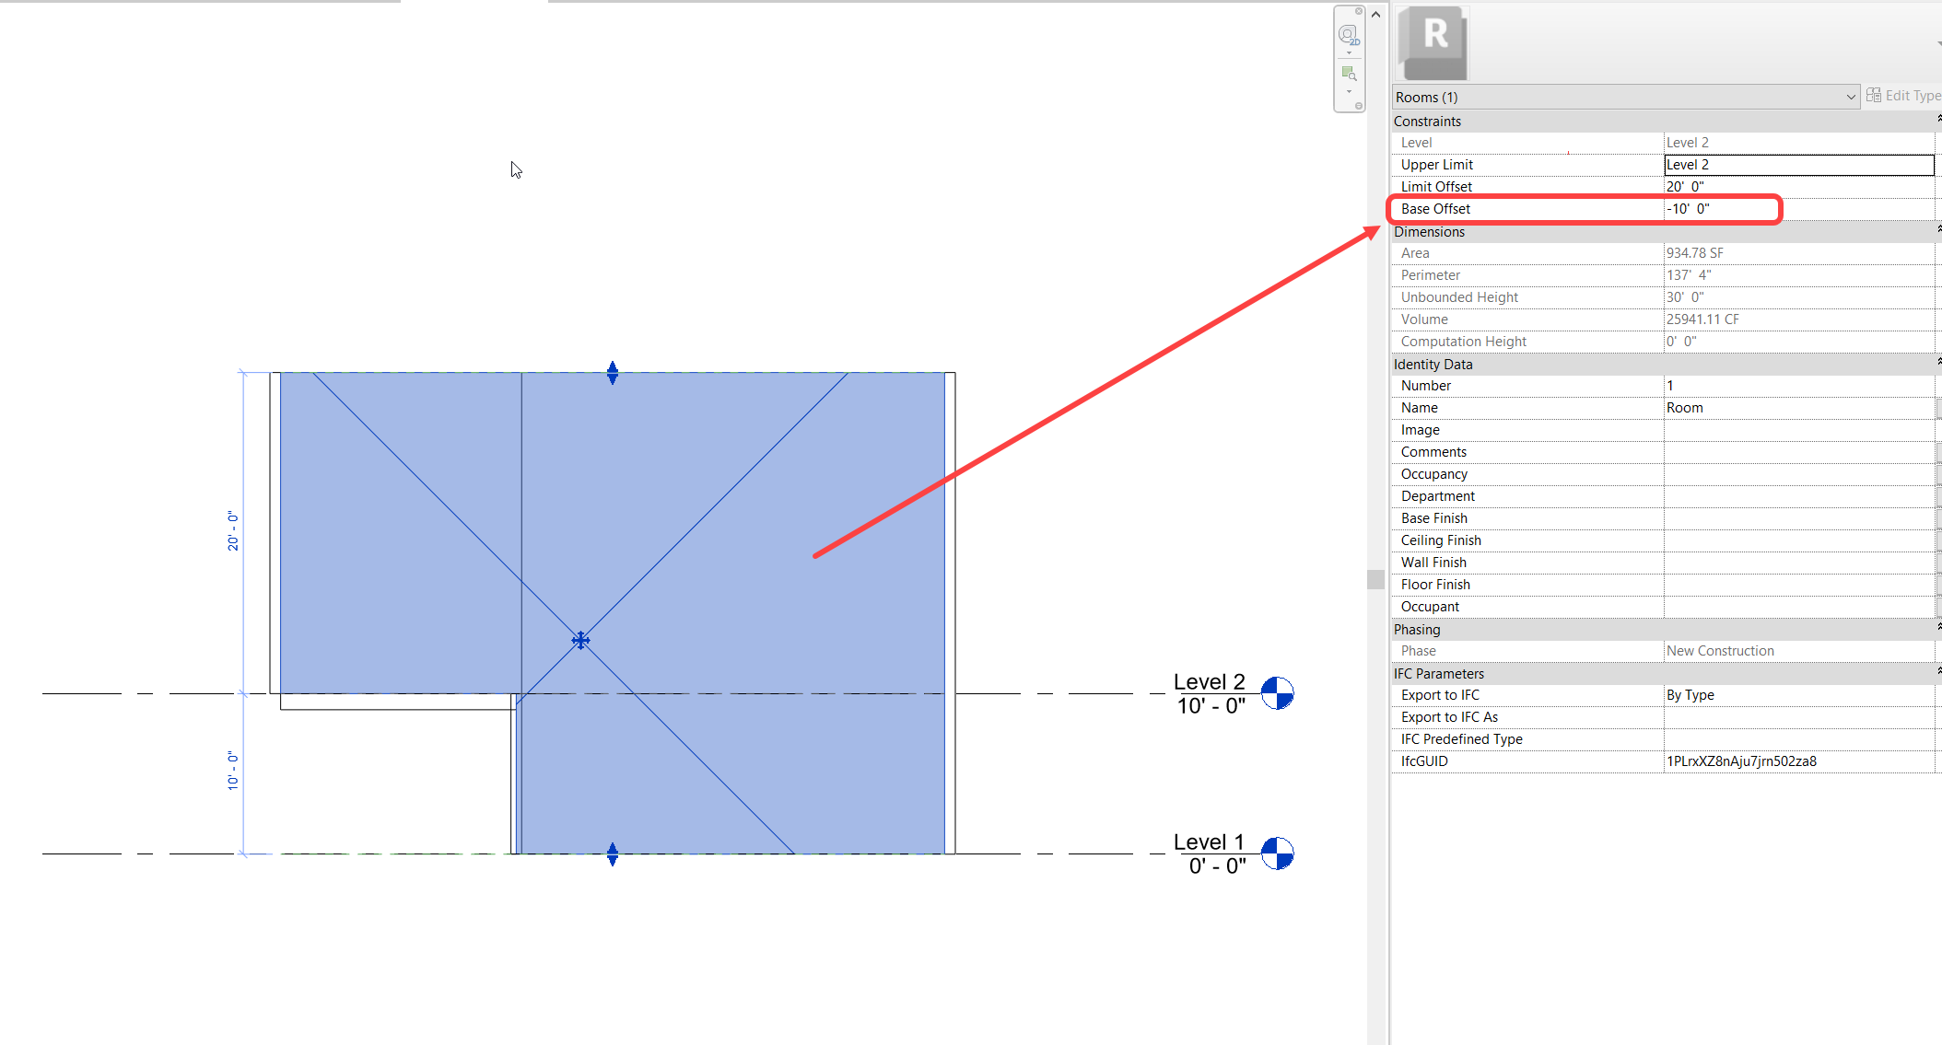Close the navigation bar with its X
This screenshot has height=1045, width=1942.
(x=1359, y=11)
